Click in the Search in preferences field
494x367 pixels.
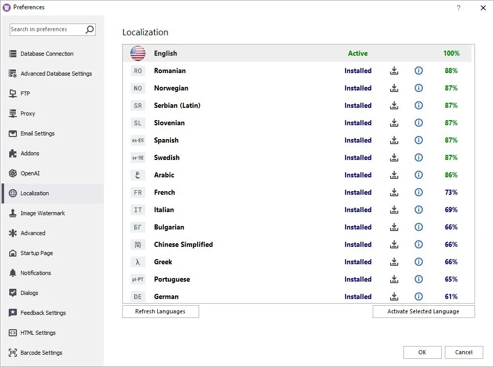point(46,30)
